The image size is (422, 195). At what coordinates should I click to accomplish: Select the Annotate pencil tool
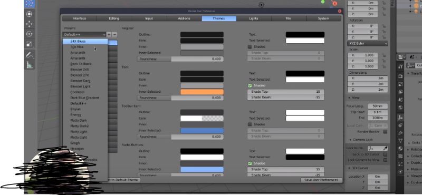(x=29, y=55)
